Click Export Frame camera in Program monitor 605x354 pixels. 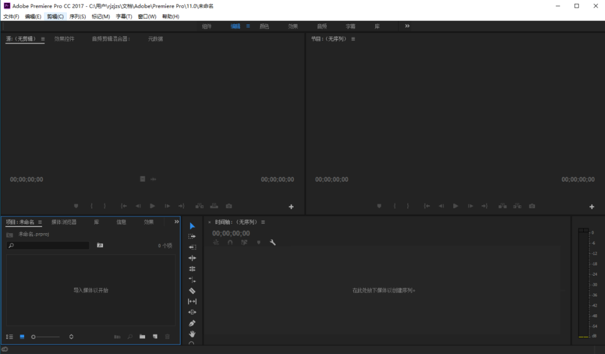tap(532, 206)
